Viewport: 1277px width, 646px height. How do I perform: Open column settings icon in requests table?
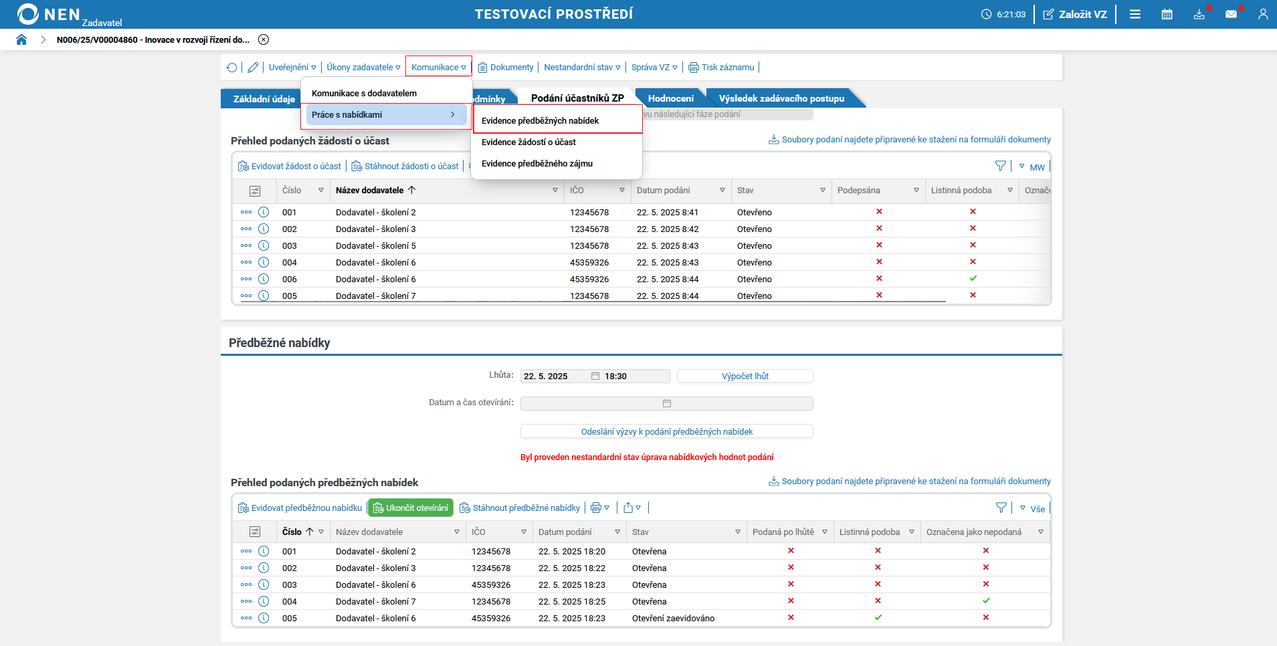pyautogui.click(x=255, y=191)
